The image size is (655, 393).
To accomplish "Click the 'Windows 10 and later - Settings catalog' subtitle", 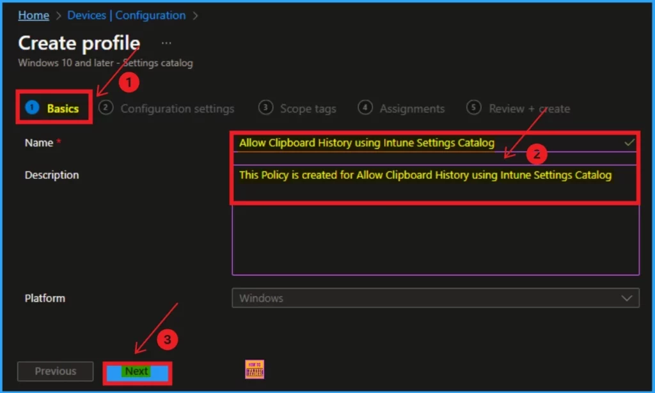I will 106,63.
